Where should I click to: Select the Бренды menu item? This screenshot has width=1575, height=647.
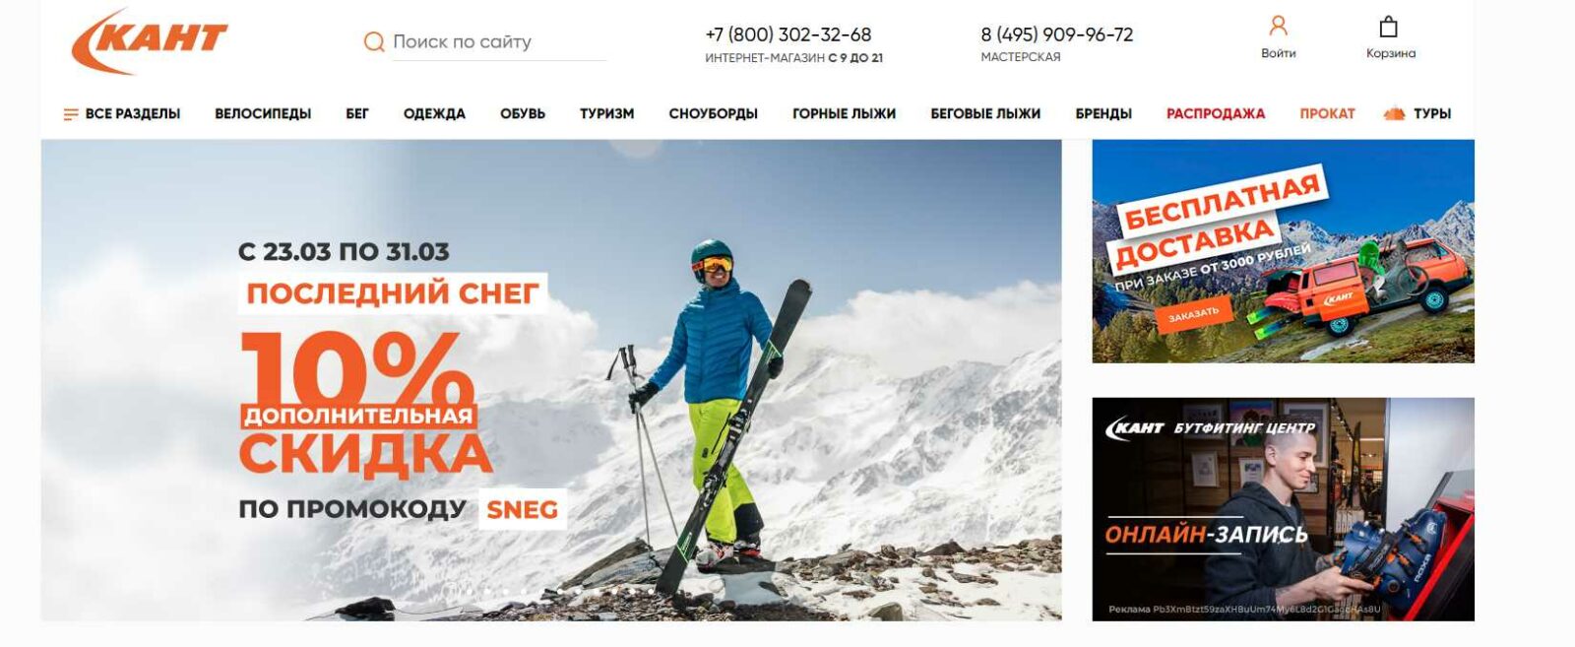coord(1103,113)
